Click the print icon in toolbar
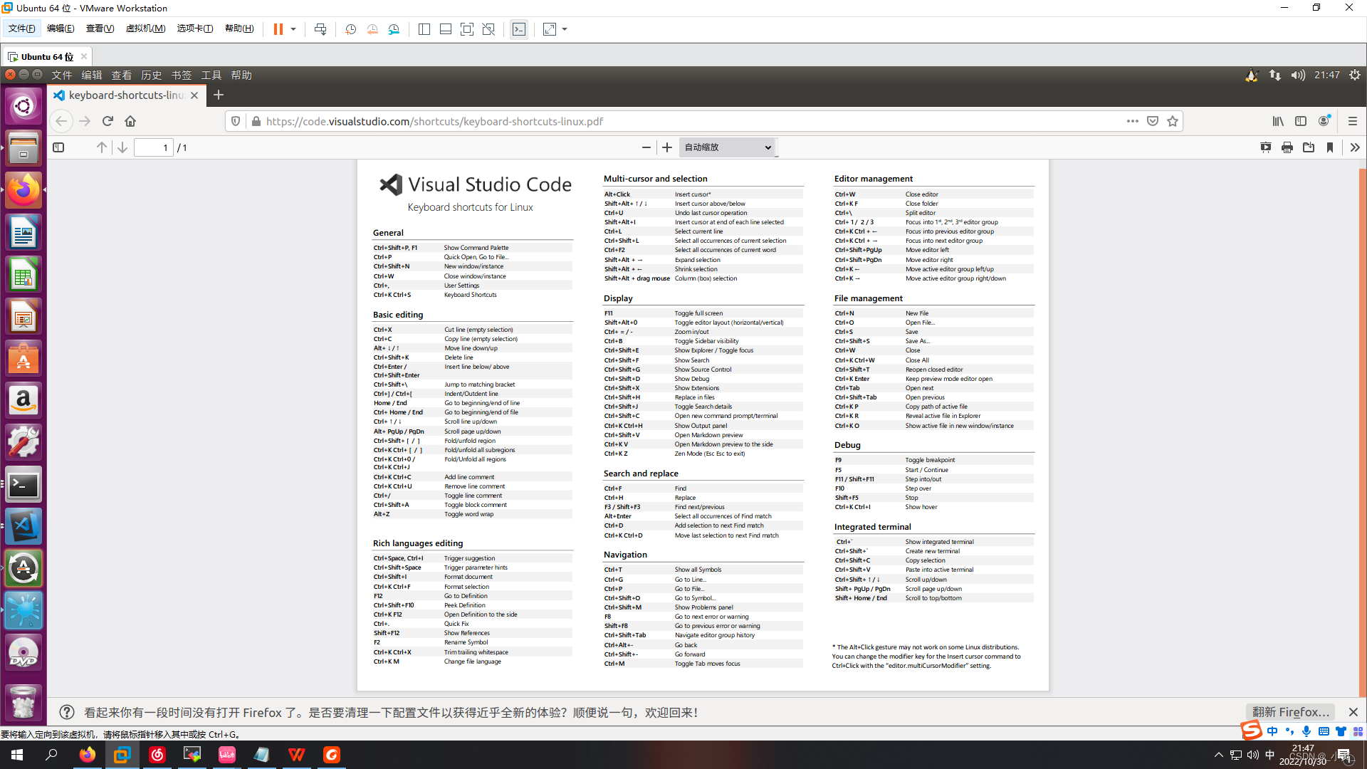 [x=1287, y=147]
